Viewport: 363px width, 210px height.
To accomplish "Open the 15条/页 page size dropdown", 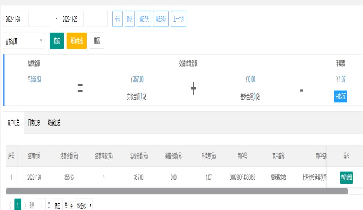I will pos(84,205).
